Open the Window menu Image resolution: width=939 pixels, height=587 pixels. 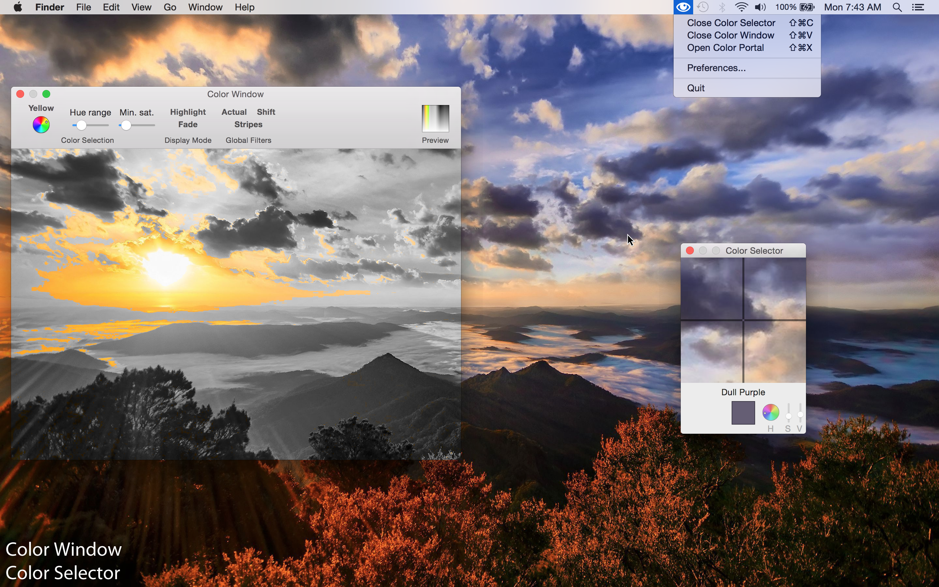click(205, 7)
